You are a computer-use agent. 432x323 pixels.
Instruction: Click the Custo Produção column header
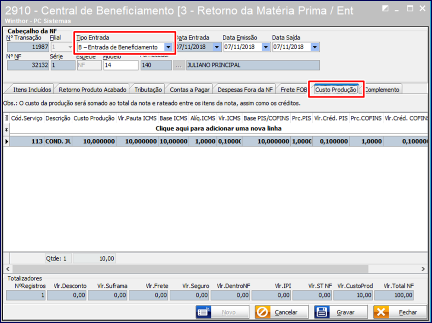94,118
